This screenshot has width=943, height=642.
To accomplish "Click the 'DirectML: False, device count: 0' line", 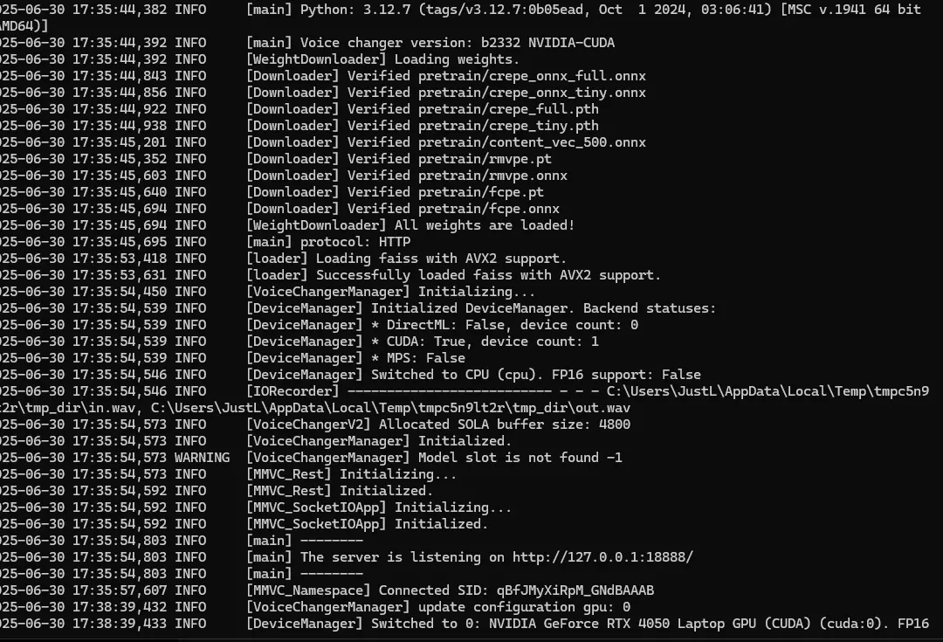I will coord(505,325).
